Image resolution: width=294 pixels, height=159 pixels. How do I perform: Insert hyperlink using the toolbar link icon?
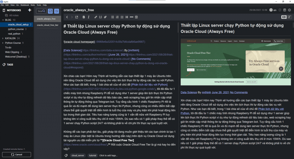[x=96, y=17]
